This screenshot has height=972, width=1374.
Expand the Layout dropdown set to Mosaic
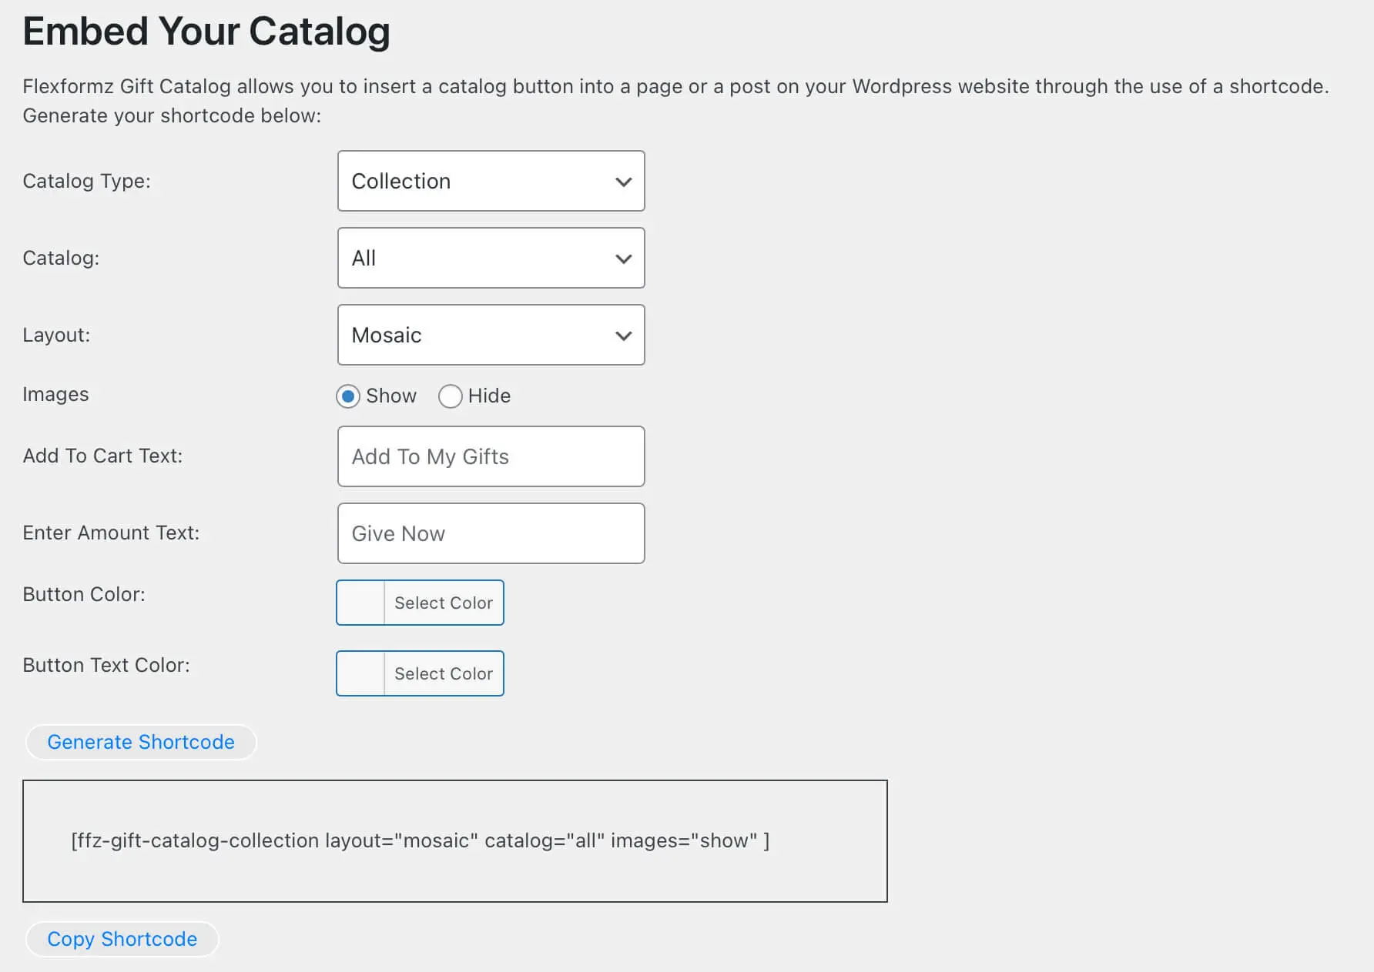(x=478, y=336)
